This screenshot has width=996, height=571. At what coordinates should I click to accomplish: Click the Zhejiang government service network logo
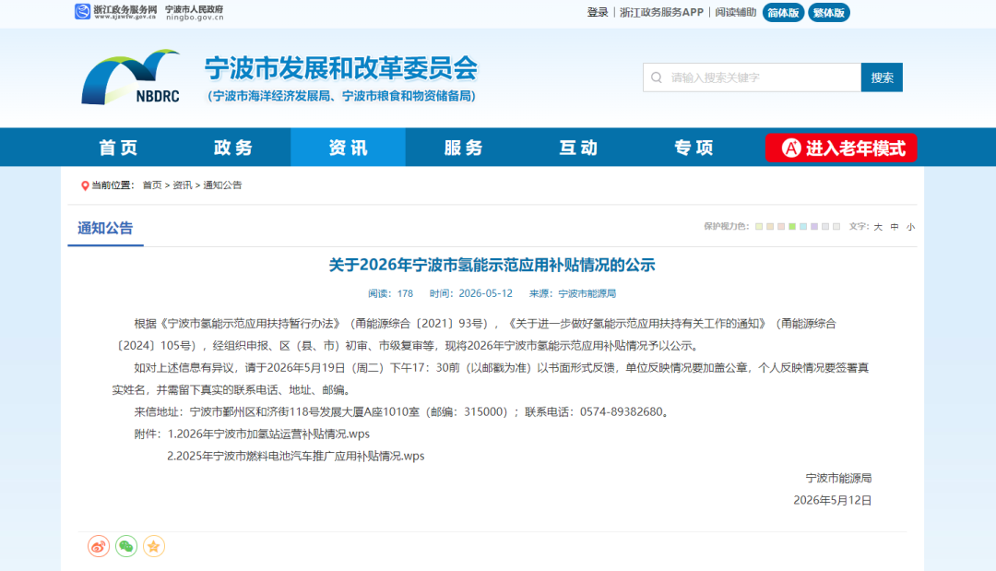pos(115,11)
